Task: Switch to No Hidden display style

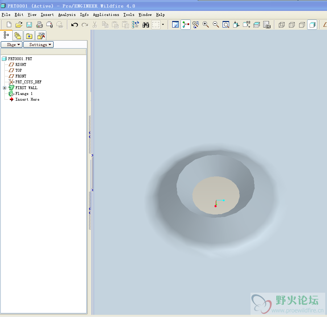Action: tap(302, 25)
